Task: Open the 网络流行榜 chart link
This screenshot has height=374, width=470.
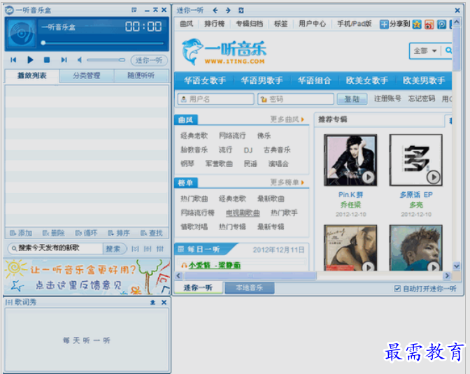Action: click(x=197, y=213)
